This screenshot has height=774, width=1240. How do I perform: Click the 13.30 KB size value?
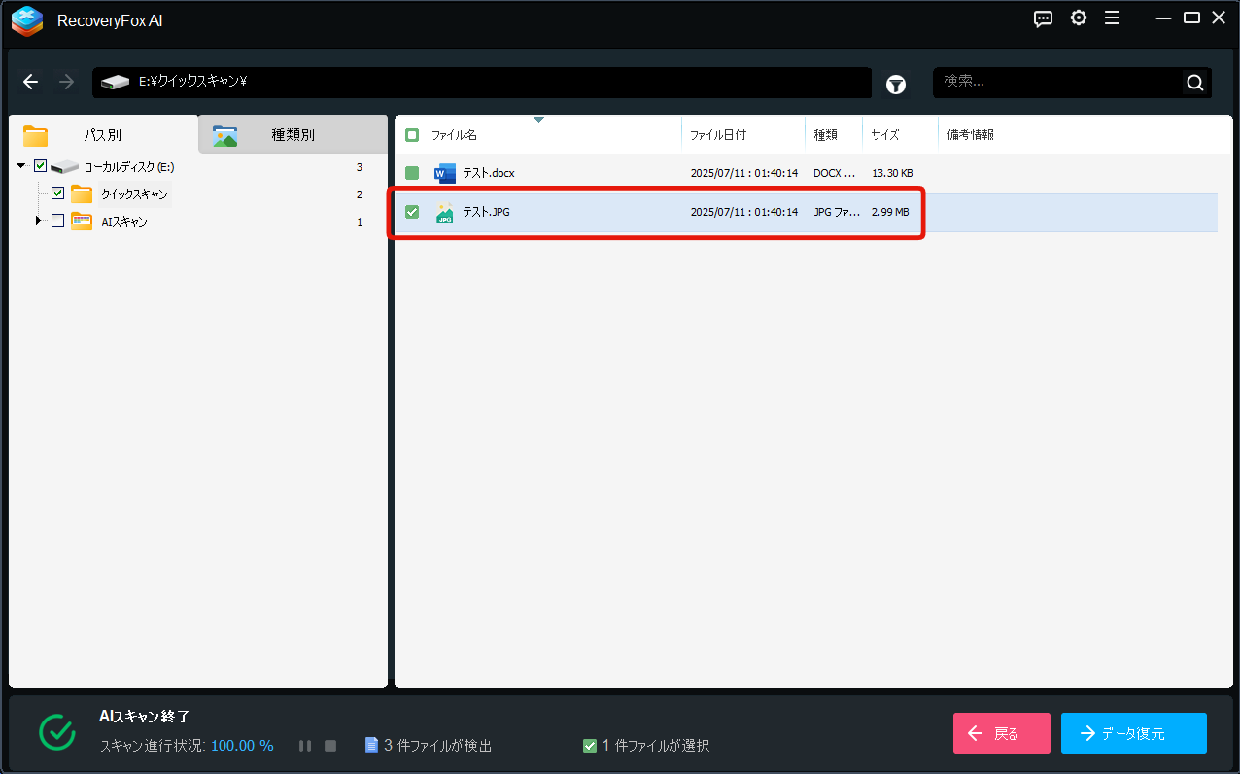892,173
